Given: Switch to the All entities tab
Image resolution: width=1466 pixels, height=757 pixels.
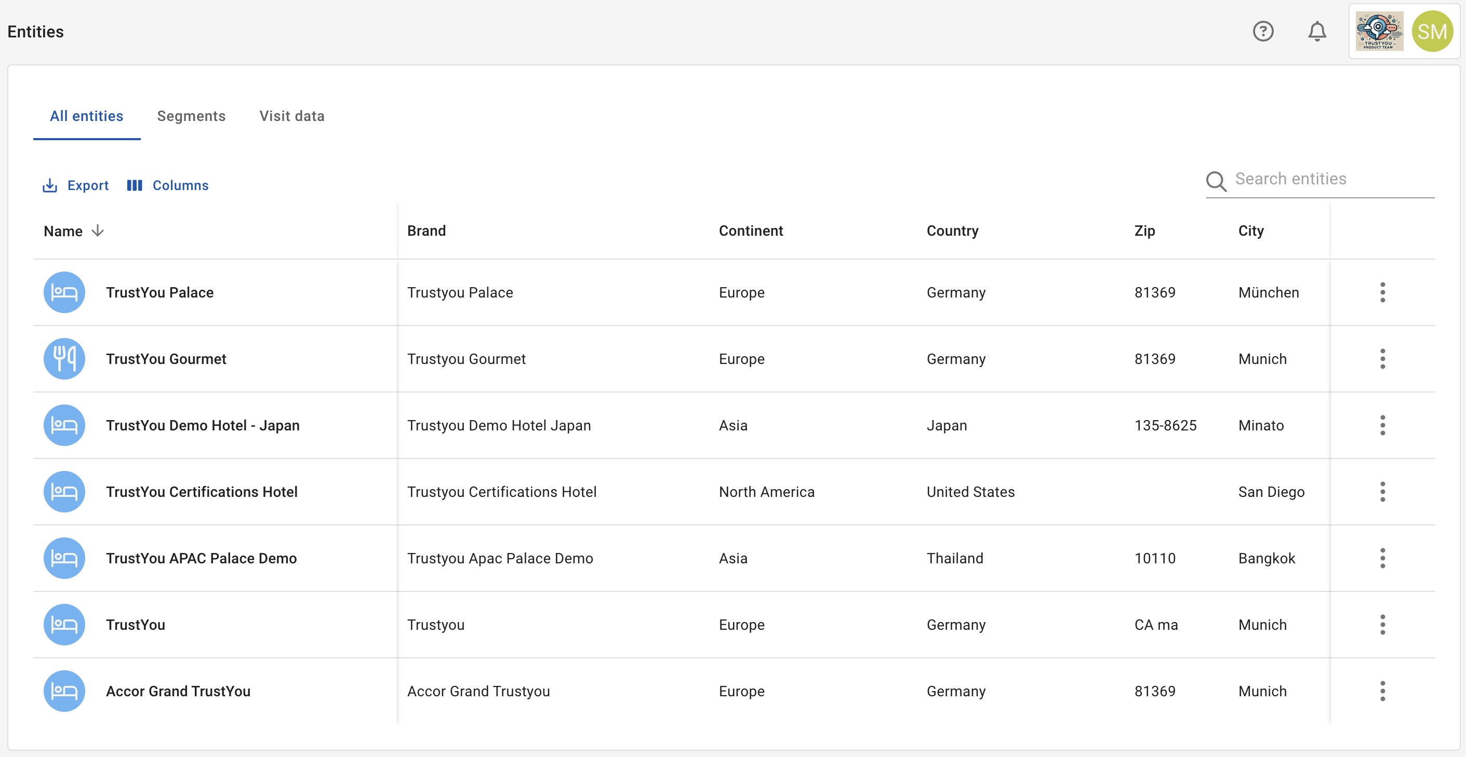Looking at the screenshot, I should 87,116.
